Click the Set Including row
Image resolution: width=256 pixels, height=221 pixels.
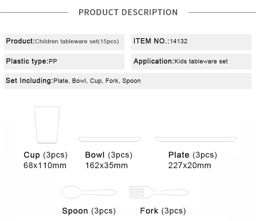coord(128,81)
